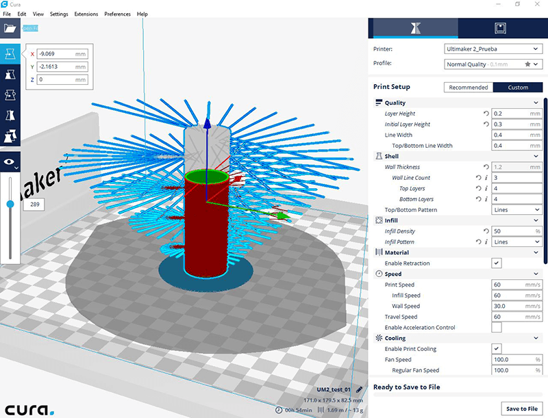This screenshot has width=548, height=418.
Task: Click the Fan Speed field
Action: click(517, 359)
